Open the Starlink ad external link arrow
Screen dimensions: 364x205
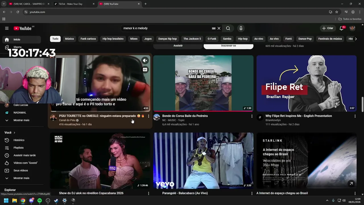coord(351,184)
